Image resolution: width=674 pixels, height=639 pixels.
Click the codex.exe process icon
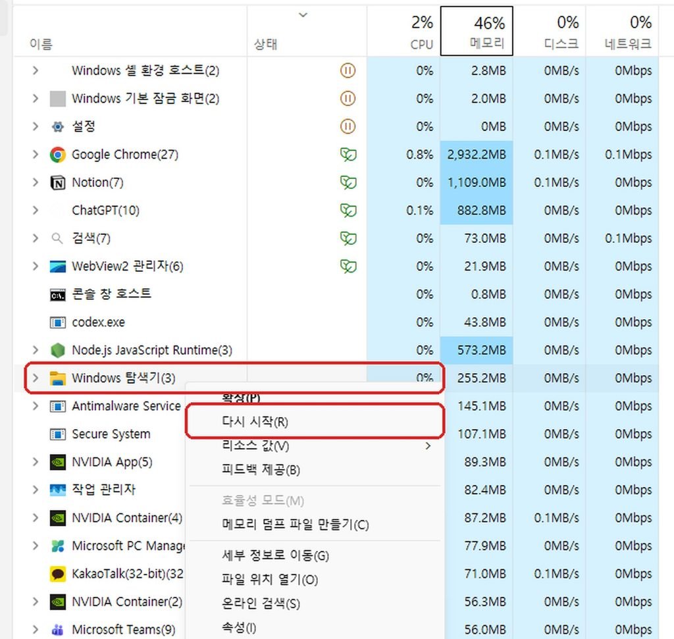[58, 322]
